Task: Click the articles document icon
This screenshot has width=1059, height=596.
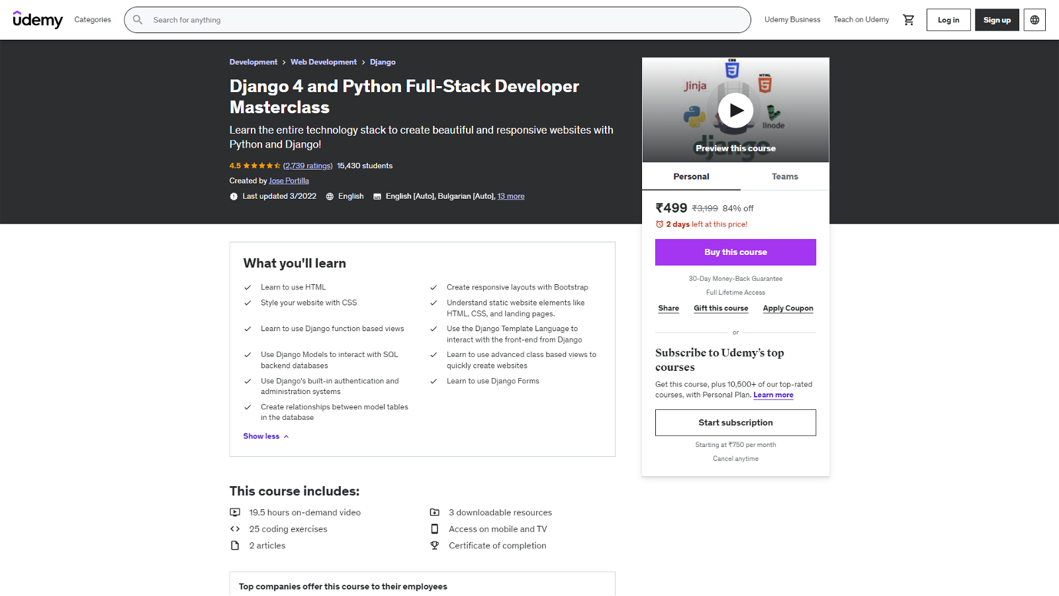Action: (235, 546)
